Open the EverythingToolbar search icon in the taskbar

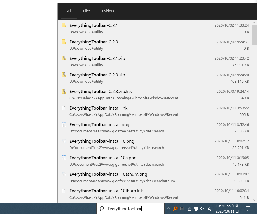(x=175, y=209)
